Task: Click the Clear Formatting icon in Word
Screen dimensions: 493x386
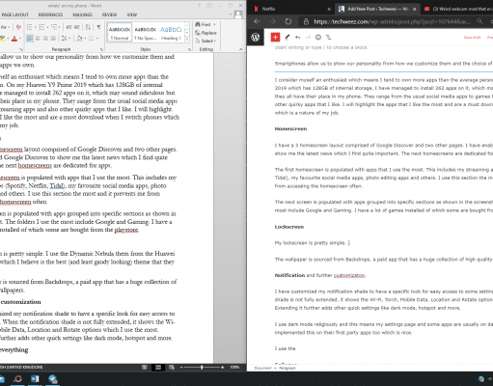Action: click(x=18, y=27)
